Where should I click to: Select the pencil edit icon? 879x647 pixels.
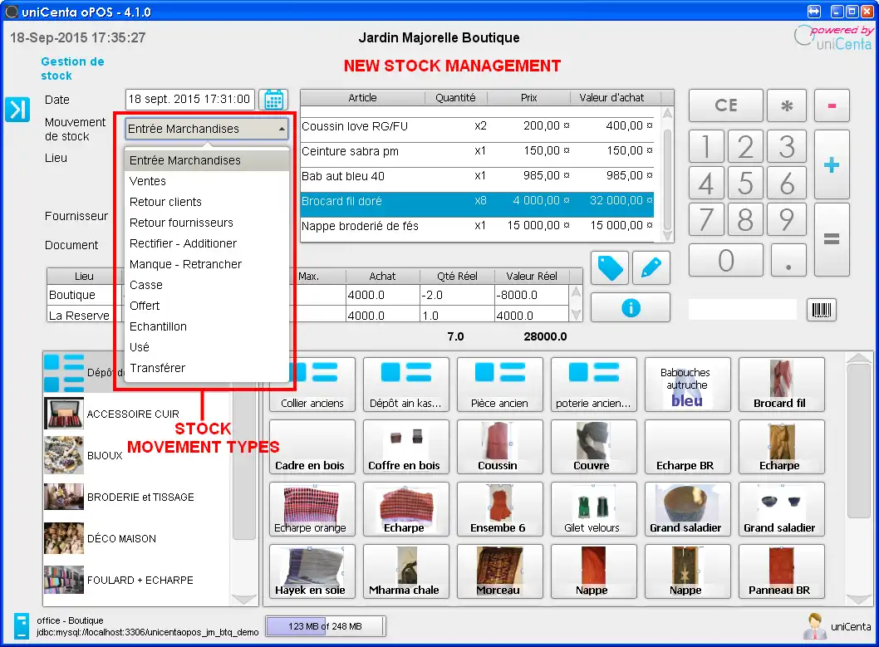(x=651, y=267)
